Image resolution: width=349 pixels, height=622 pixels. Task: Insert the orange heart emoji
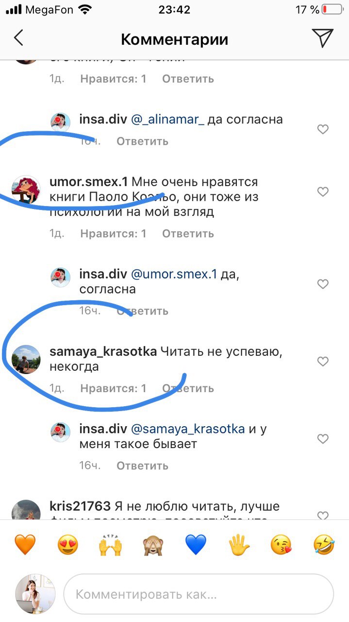pos(25,544)
